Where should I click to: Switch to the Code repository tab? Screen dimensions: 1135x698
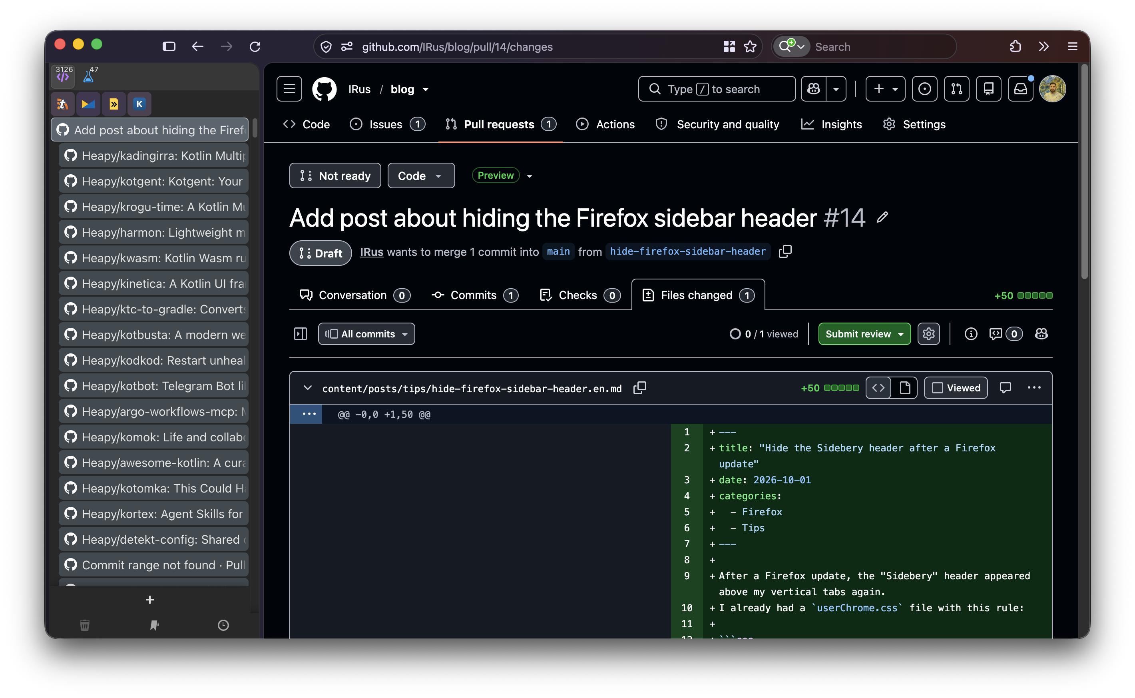click(x=307, y=124)
